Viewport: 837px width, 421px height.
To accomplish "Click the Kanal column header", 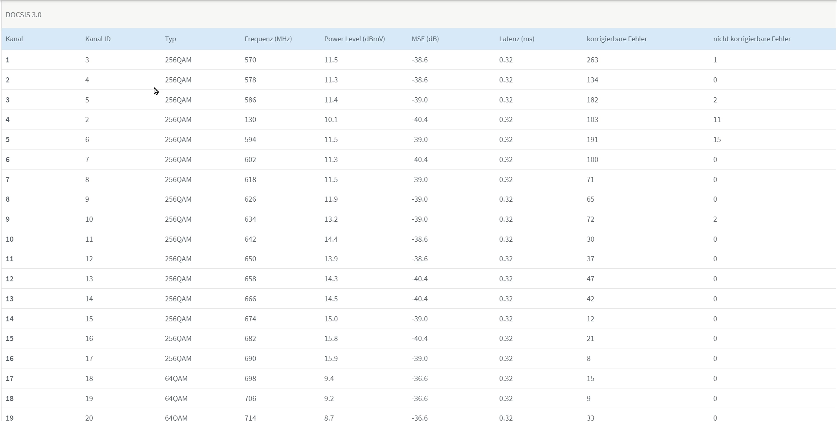I will coord(15,39).
